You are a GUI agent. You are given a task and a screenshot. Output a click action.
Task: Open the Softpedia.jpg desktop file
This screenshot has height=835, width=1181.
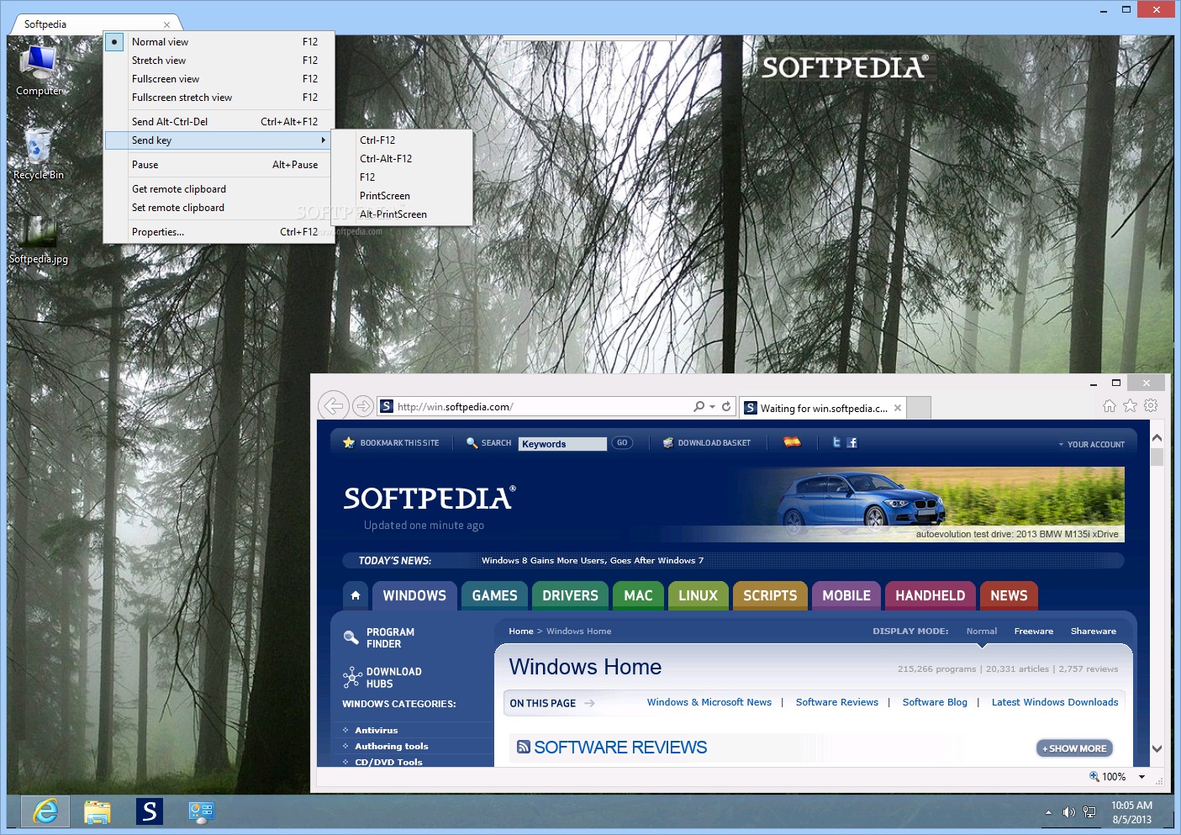pyautogui.click(x=38, y=239)
